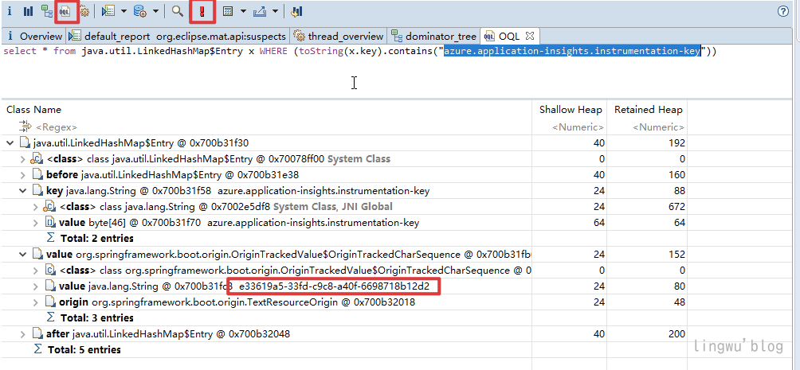Open the query browser database icon
This screenshot has width=800, height=370.
pos(139,11)
